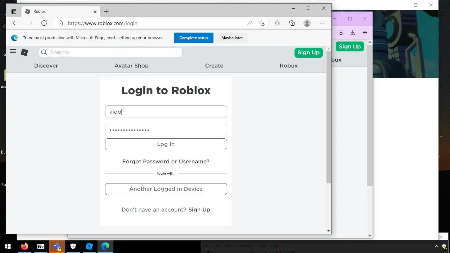Click scroll up arrow in background Firefox window
The height and width of the screenshot is (253, 450).
pyautogui.click(x=370, y=42)
